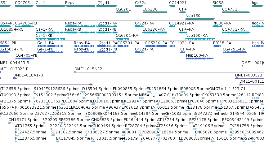Click protein RfC38-PA
This screenshot has width=264, height=143.
(217, 46)
